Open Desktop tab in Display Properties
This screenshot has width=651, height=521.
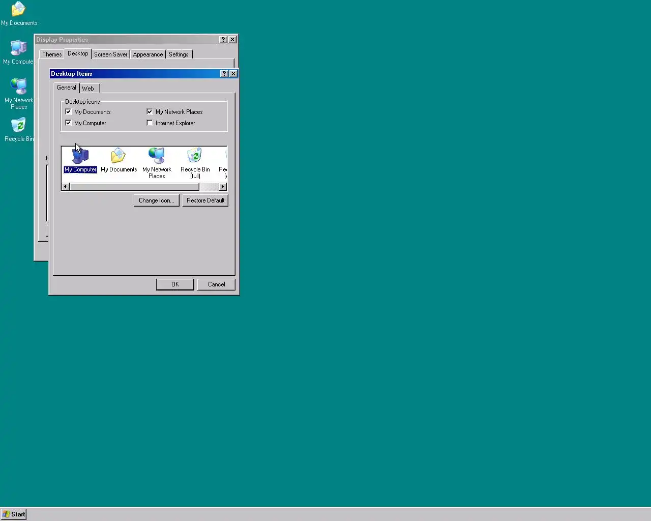pos(78,53)
